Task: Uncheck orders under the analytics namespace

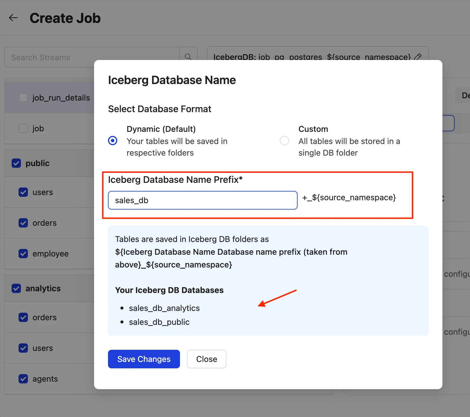Action: (x=23, y=318)
